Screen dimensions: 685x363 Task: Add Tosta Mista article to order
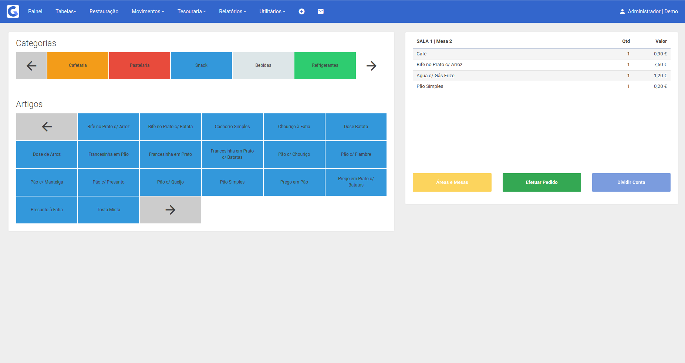pyautogui.click(x=108, y=210)
